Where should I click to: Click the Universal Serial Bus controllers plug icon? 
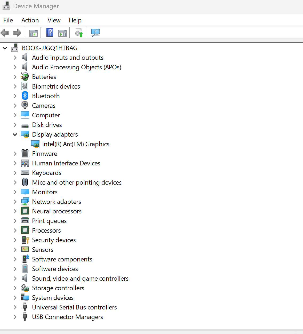point(25,307)
